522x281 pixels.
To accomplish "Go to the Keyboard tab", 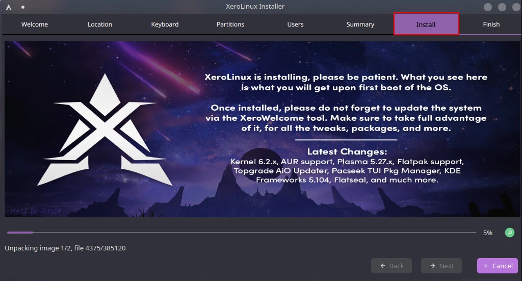I will tap(165, 24).
